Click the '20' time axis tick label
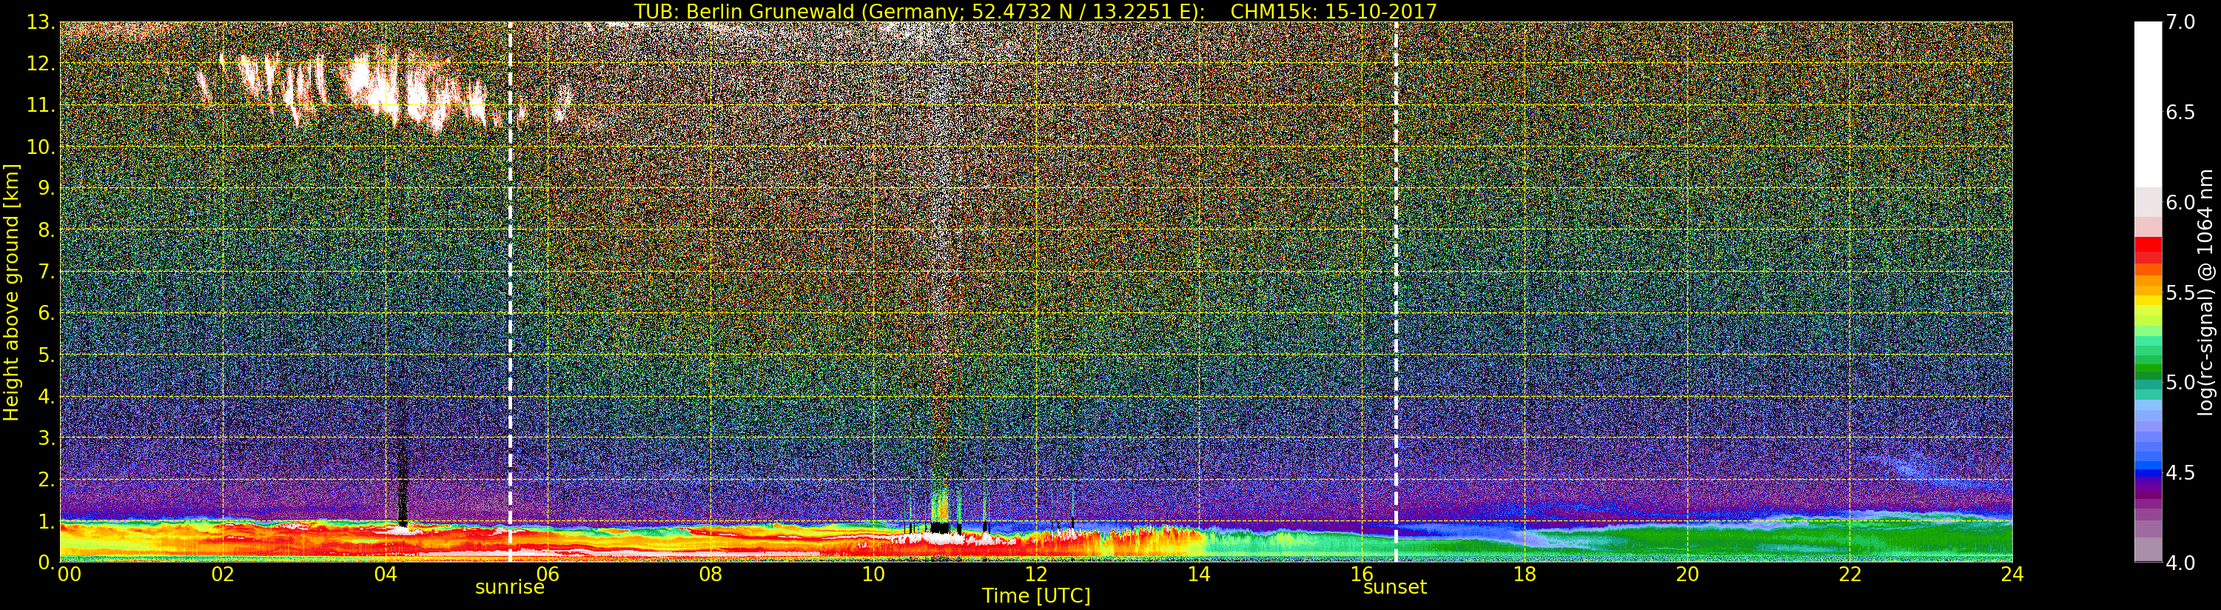2221x610 pixels. click(1687, 574)
